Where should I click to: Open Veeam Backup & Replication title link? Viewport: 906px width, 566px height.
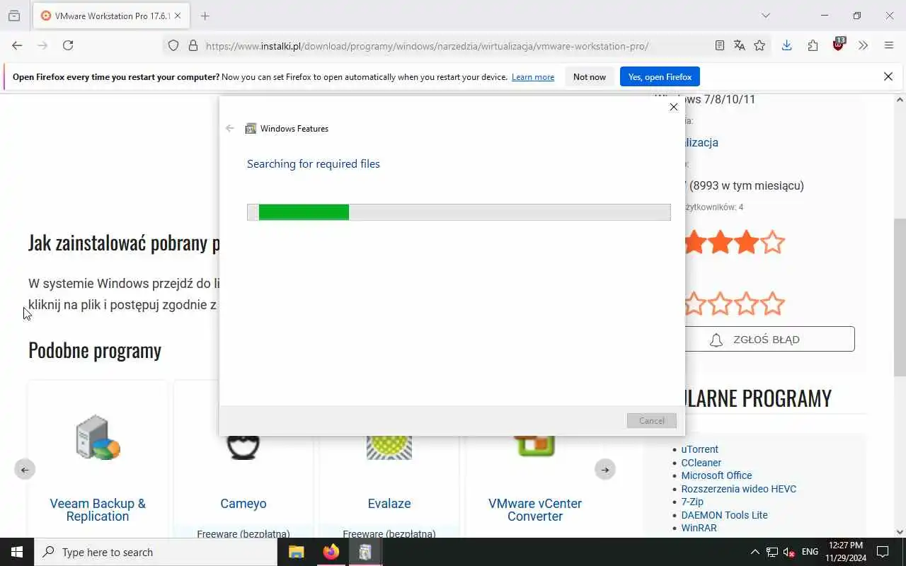click(x=98, y=509)
